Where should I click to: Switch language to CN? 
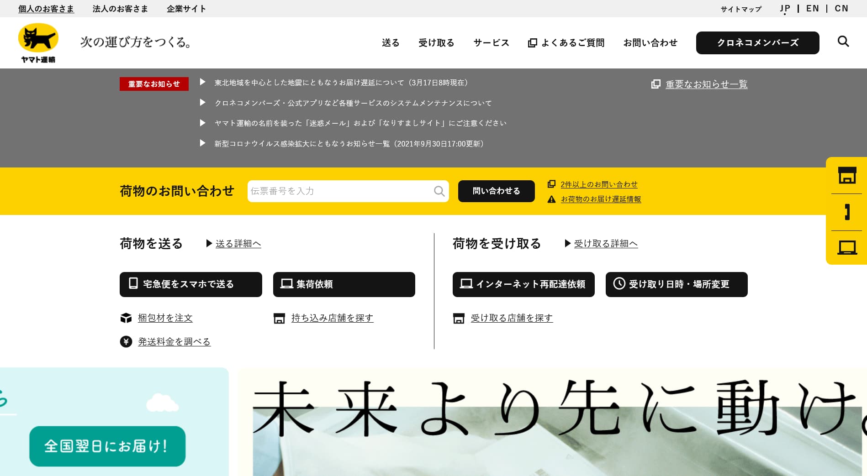841,9
